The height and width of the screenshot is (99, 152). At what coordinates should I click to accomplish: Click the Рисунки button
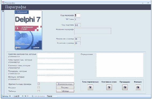[65, 87]
